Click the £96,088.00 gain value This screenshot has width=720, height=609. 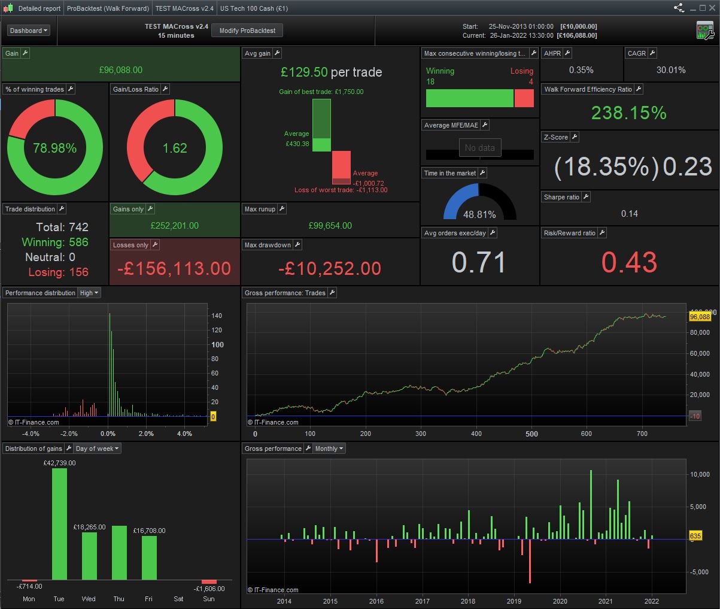(121, 70)
